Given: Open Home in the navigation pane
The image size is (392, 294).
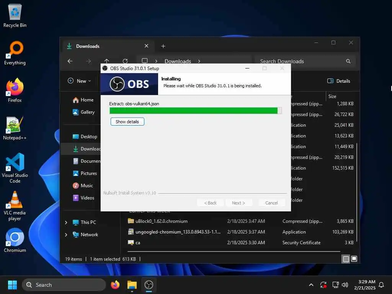Looking at the screenshot, I should pyautogui.click(x=83, y=100).
